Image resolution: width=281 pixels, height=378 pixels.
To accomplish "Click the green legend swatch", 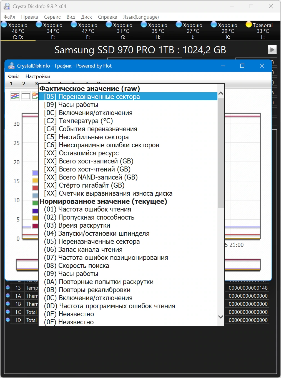I will (35, 203).
